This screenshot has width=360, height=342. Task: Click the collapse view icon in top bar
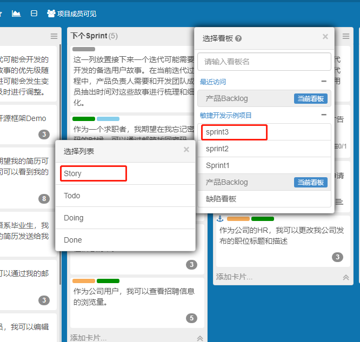(x=34, y=13)
